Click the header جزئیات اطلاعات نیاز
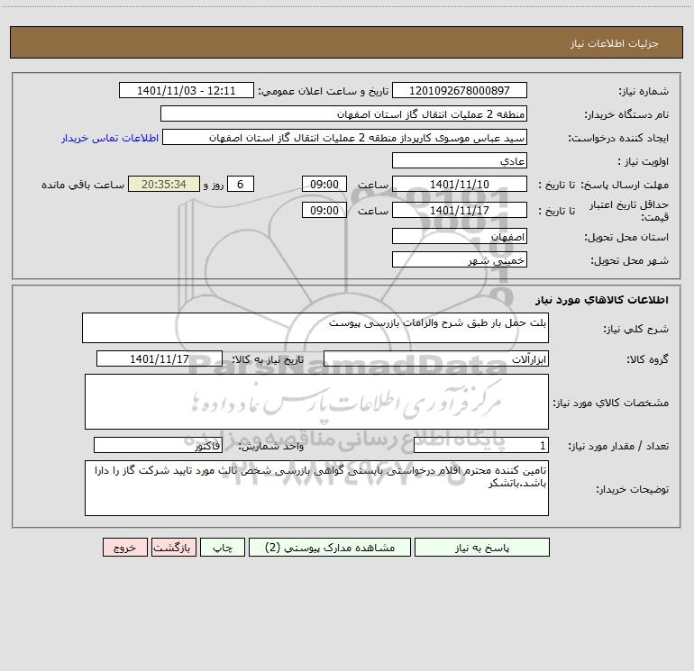Viewport: 694px width, 671px height. pyautogui.click(x=615, y=43)
